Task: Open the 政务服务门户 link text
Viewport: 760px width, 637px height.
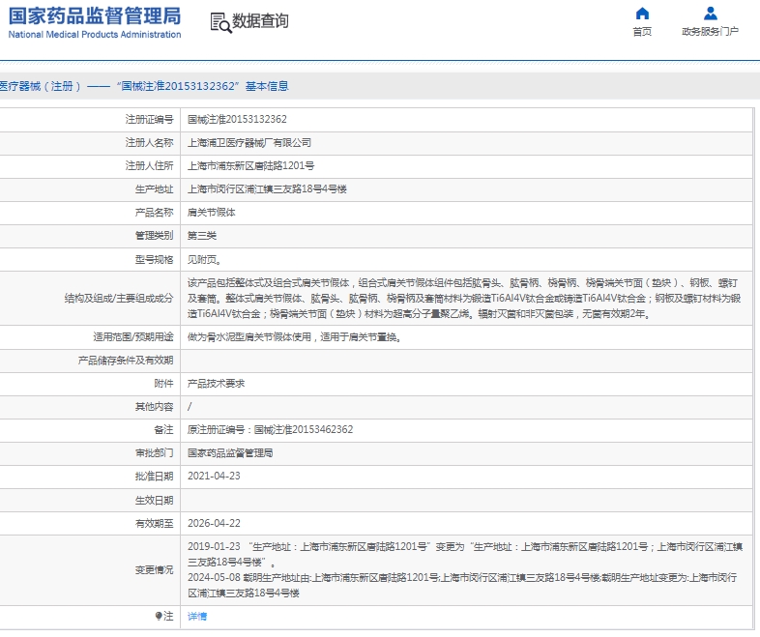Action: 710,32
